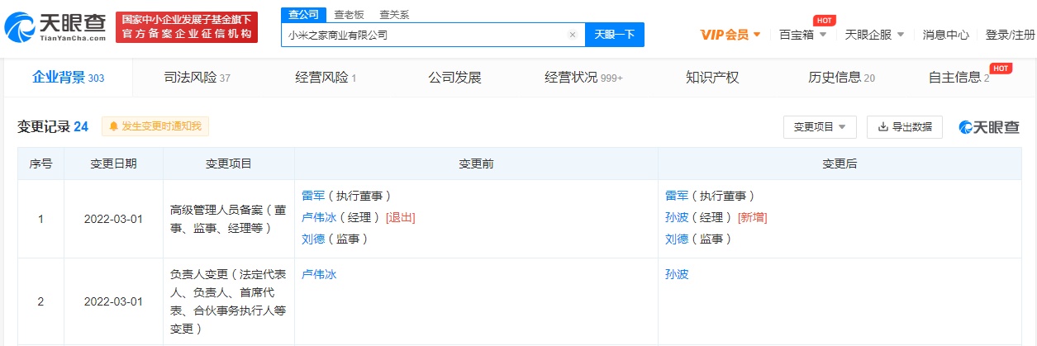Switch to the 查公司 search tab
The height and width of the screenshot is (346, 1037).
point(303,15)
